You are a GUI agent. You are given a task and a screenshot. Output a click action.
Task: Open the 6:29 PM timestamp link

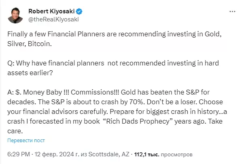(x=19, y=154)
